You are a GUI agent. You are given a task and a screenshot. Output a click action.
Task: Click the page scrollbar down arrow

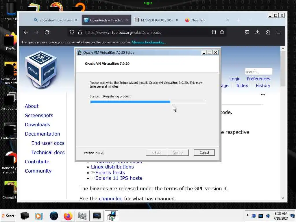(x=283, y=198)
